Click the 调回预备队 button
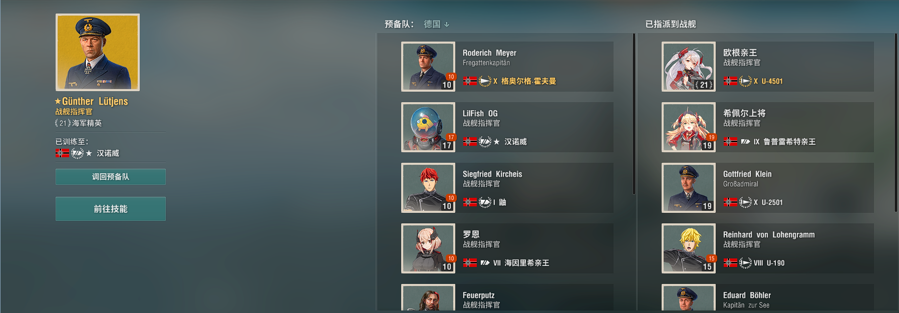 pos(111,177)
